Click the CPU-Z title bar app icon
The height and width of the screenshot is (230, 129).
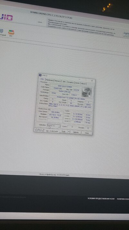(40, 75)
